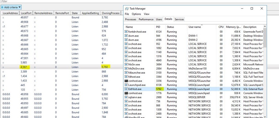Select the Details tab
The height and width of the screenshot is (118, 279).
click(x=168, y=19)
